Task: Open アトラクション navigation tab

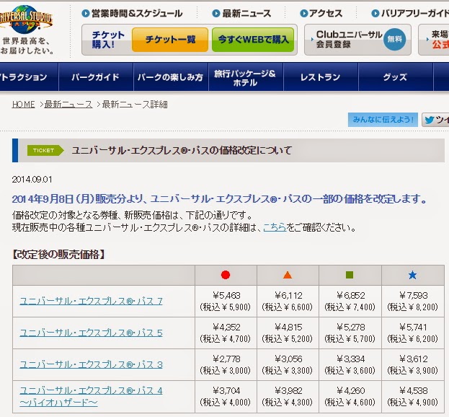Action: click(x=29, y=76)
